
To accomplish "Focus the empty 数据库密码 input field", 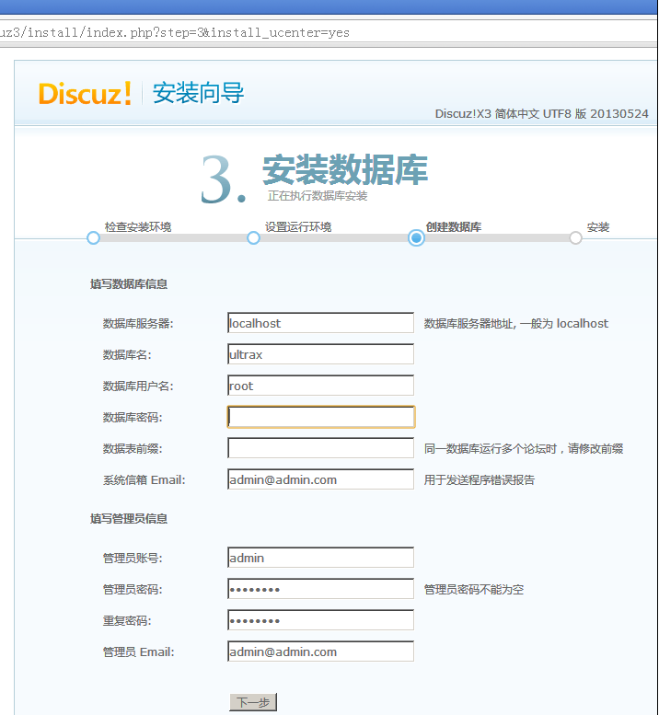I will point(321,417).
